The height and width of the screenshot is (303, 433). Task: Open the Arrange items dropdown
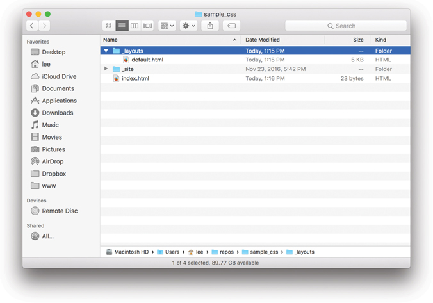coord(167,26)
